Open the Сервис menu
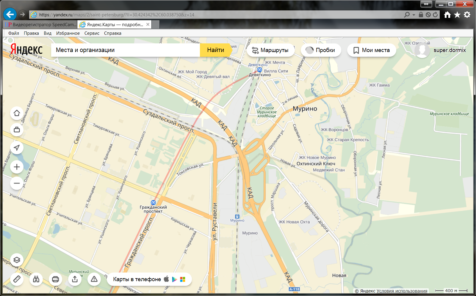 coord(92,33)
